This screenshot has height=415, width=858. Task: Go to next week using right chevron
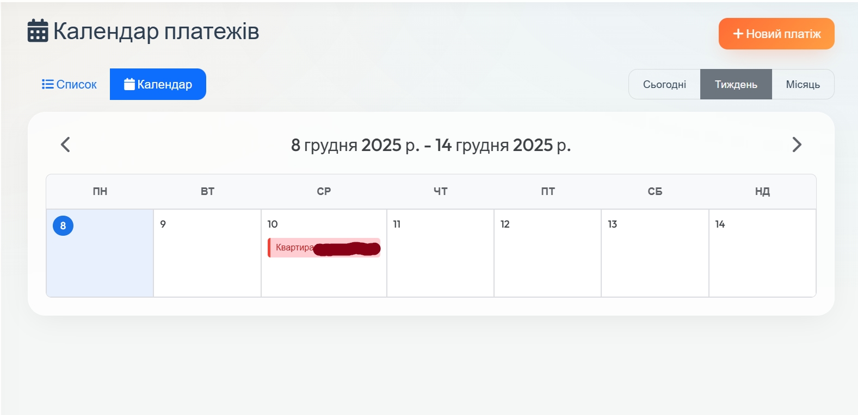click(797, 144)
